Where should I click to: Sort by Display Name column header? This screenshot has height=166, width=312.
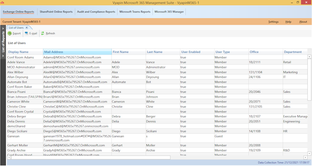pyautogui.click(x=25, y=52)
